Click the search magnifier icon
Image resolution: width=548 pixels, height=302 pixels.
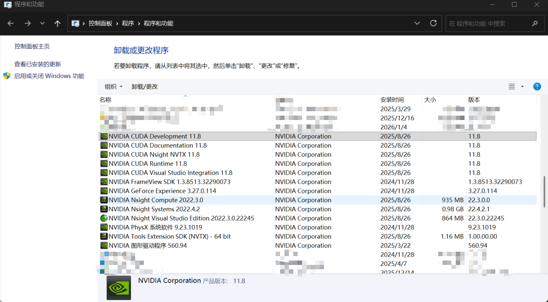tap(535, 23)
